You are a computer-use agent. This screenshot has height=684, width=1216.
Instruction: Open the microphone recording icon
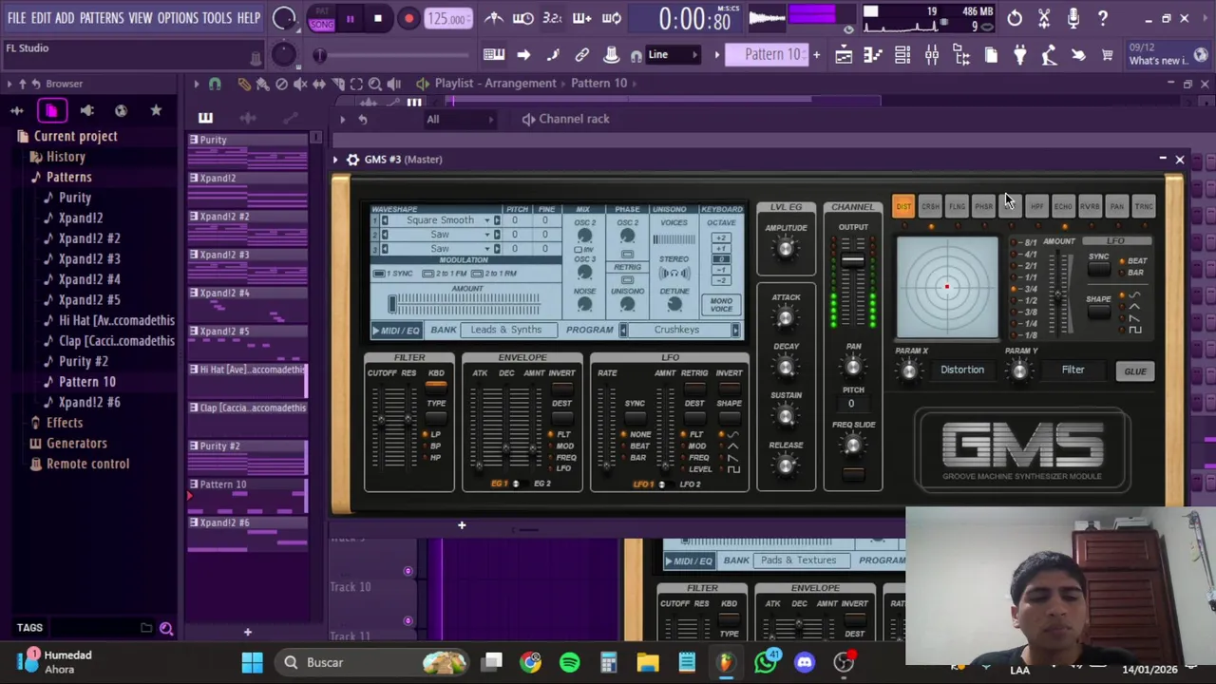(1073, 18)
